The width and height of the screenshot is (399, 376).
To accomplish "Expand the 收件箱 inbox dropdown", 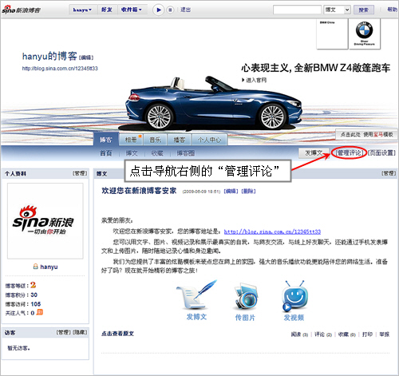I will pyautogui.click(x=132, y=10).
